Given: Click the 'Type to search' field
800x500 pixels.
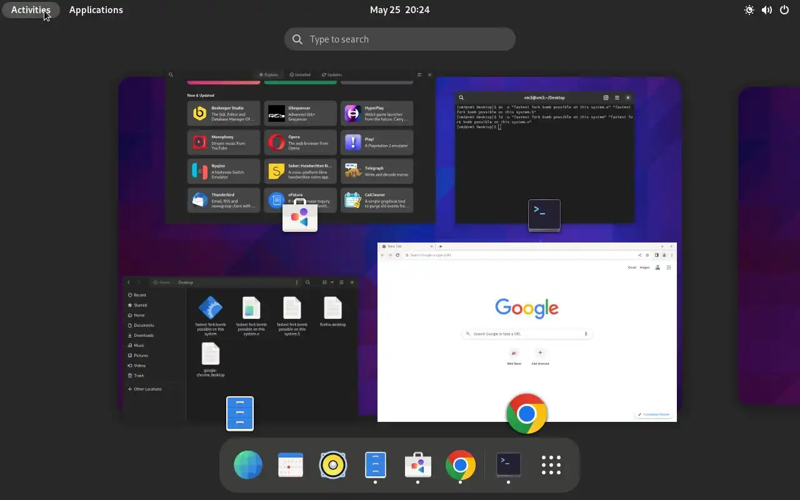Looking at the screenshot, I should coord(400,39).
